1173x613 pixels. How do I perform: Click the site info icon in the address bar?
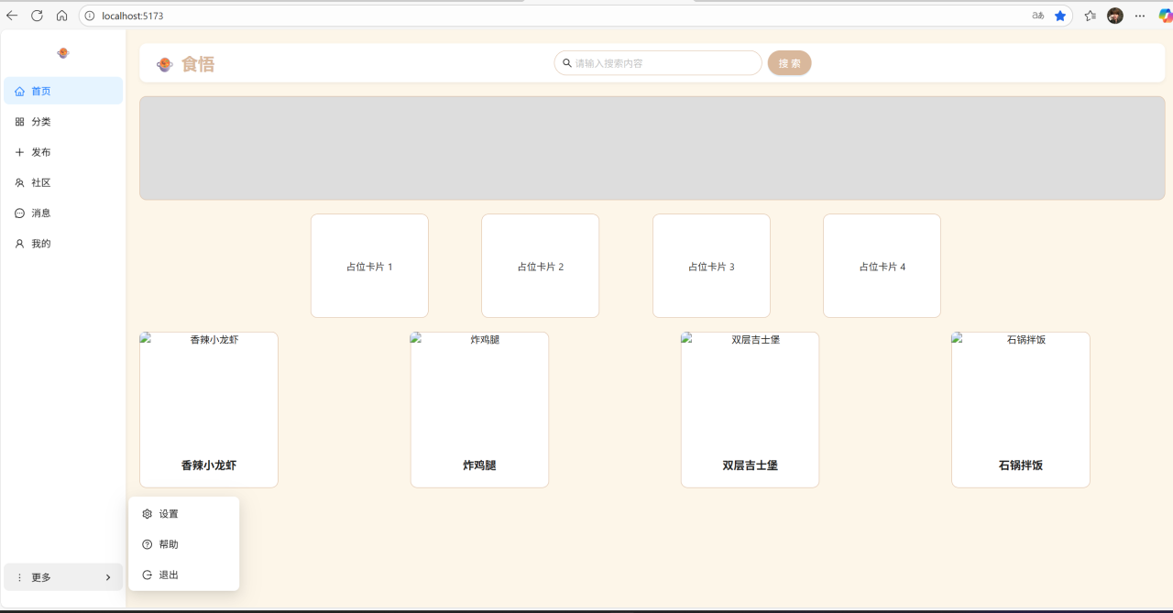click(90, 16)
